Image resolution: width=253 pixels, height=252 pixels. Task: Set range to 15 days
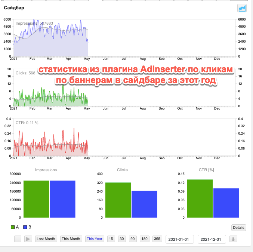click(111, 239)
